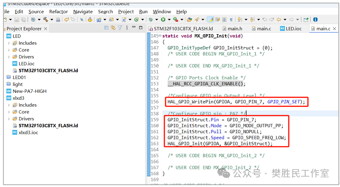
Task: Open the Search menu
Action: (105, 12)
